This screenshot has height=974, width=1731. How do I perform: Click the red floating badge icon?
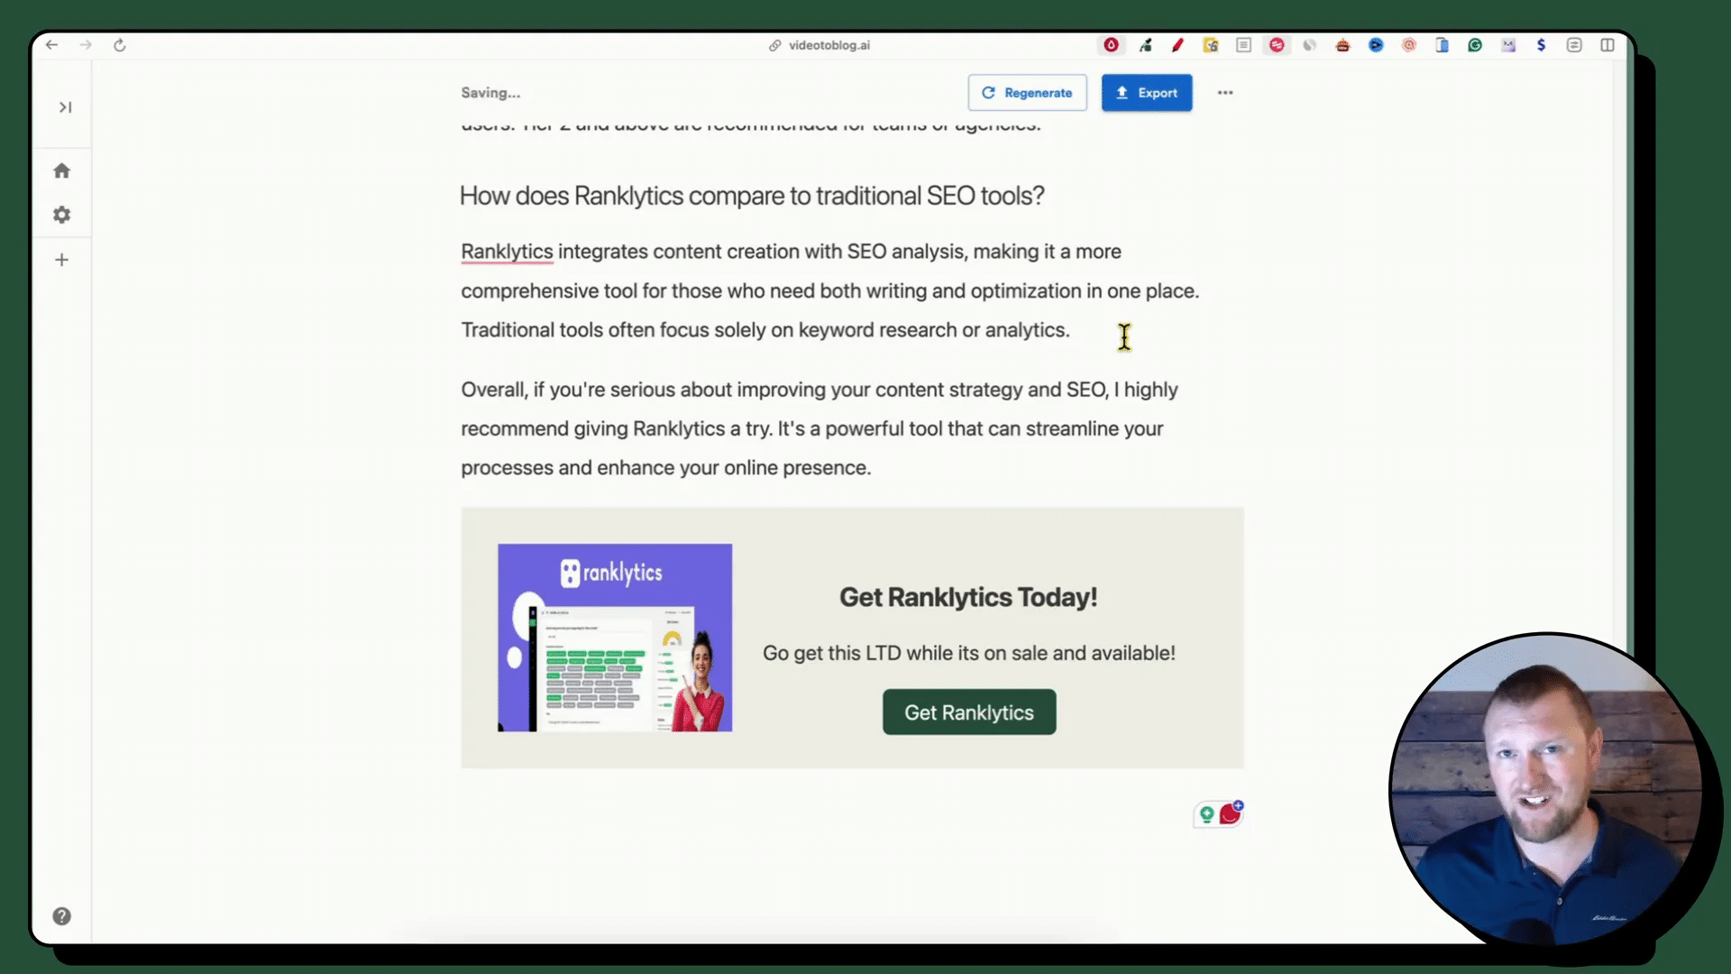(x=1231, y=813)
